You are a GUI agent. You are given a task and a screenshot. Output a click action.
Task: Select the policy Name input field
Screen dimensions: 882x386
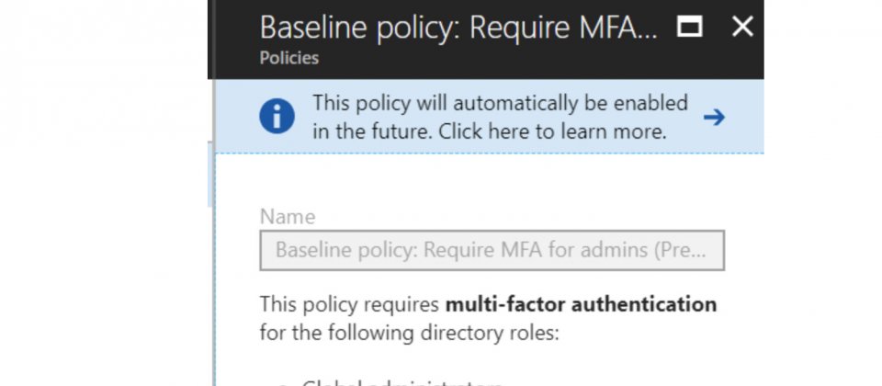[492, 250]
